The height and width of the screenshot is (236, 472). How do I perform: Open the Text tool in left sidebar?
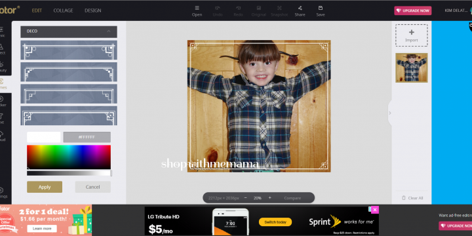coord(3,119)
